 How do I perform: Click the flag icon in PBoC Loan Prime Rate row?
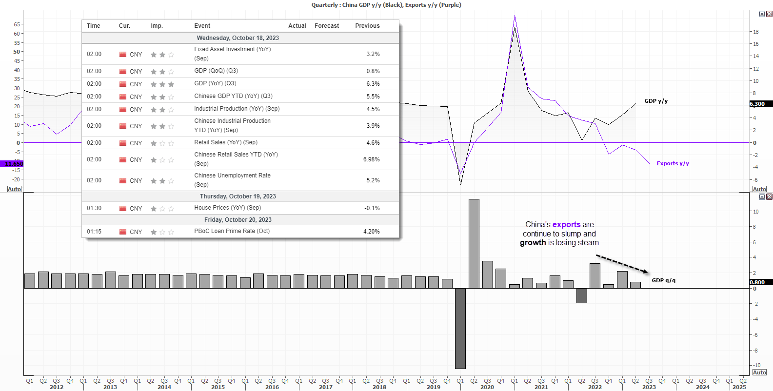pos(123,232)
